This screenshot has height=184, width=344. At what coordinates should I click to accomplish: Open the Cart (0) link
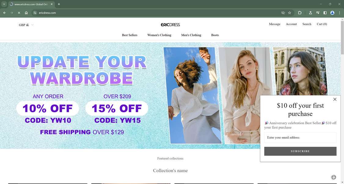[322, 24]
